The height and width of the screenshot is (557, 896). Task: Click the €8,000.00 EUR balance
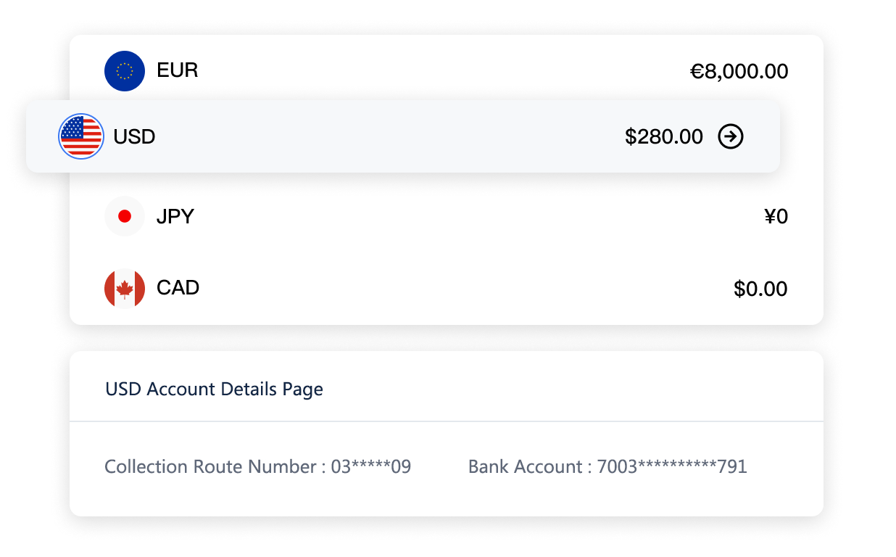coord(739,72)
